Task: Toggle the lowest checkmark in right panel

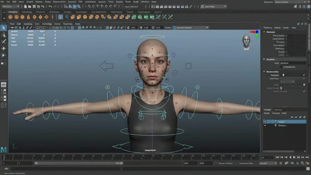Action: [304, 91]
